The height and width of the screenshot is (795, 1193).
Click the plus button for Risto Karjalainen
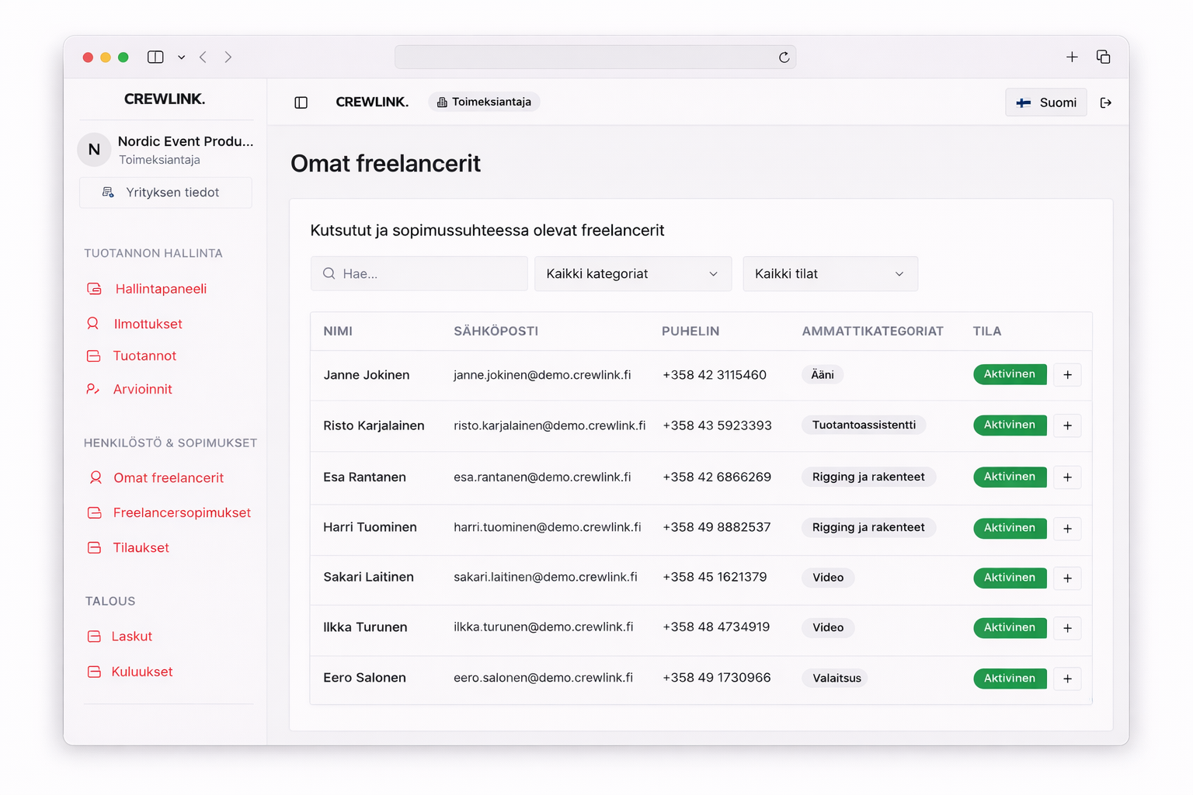[x=1068, y=425]
